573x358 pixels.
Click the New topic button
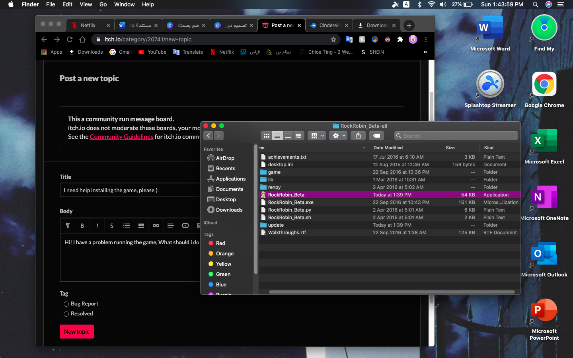tap(77, 332)
